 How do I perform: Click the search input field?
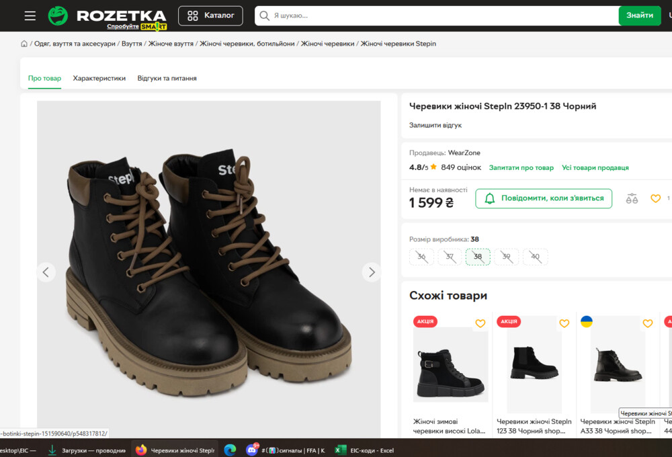(437, 15)
